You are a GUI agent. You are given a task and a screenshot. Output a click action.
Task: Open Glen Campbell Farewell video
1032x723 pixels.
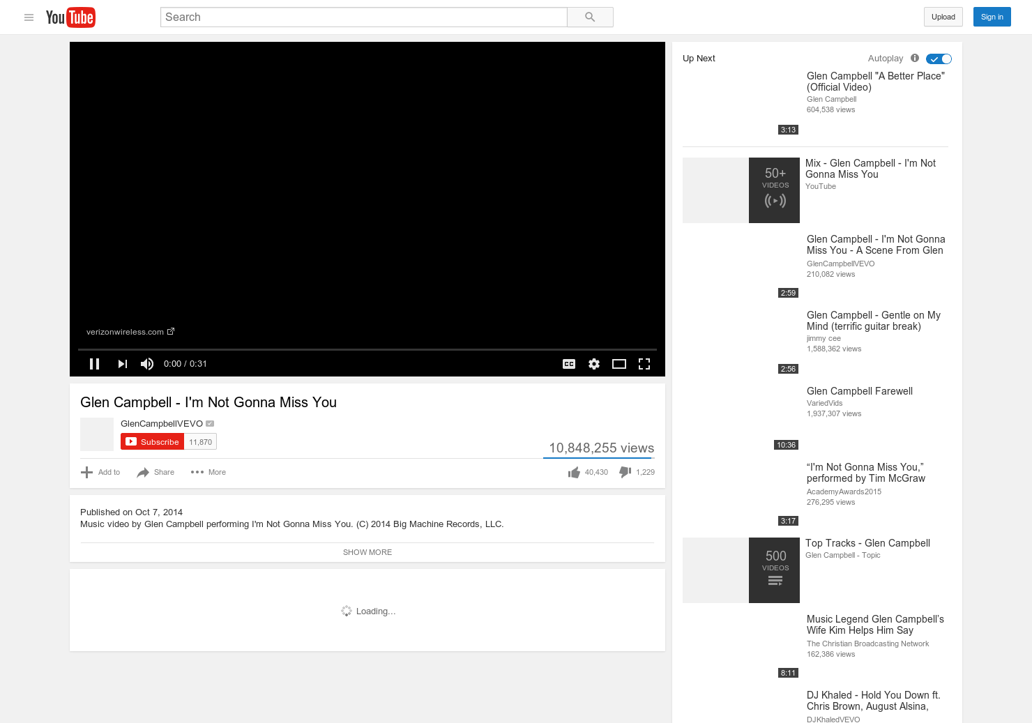point(860,391)
